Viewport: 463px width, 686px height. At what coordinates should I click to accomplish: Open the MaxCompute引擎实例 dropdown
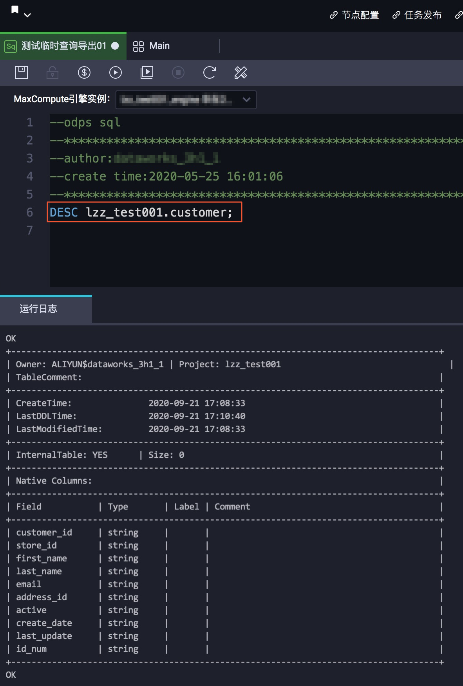coord(186,100)
